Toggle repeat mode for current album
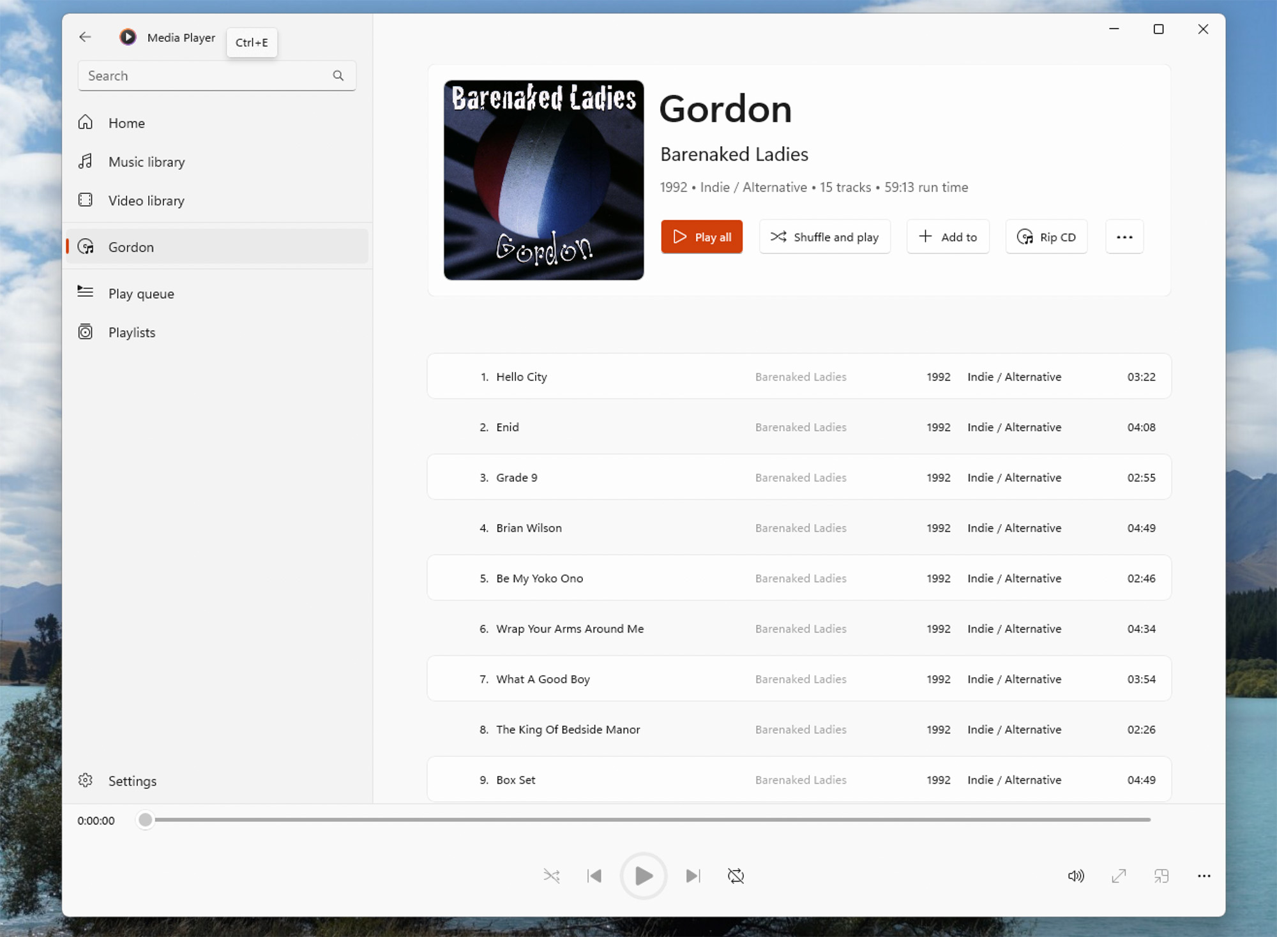The width and height of the screenshot is (1277, 937). tap(737, 876)
